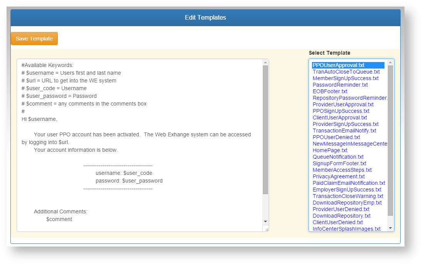This screenshot has height=265, width=423.
Task: Open PrivacyAgreement.txt template
Action: pyautogui.click(x=339, y=176)
